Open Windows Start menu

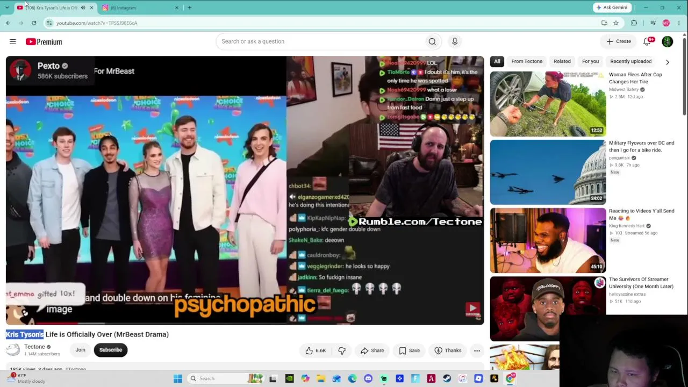(178, 378)
